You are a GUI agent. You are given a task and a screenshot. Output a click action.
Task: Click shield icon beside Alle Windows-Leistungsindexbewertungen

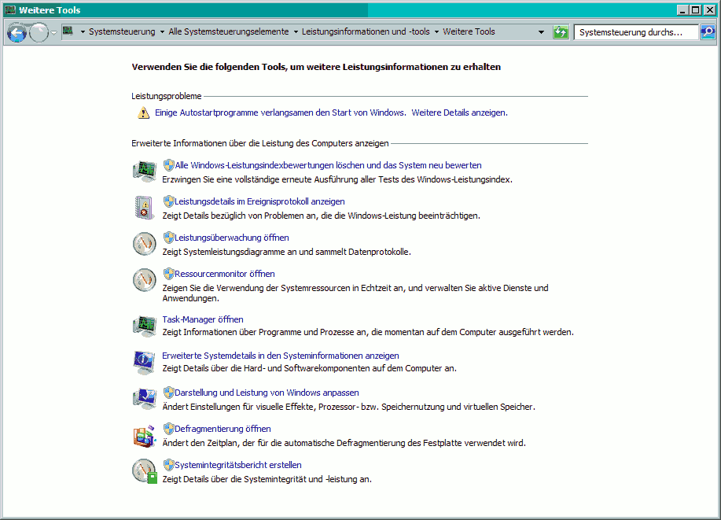click(x=168, y=164)
